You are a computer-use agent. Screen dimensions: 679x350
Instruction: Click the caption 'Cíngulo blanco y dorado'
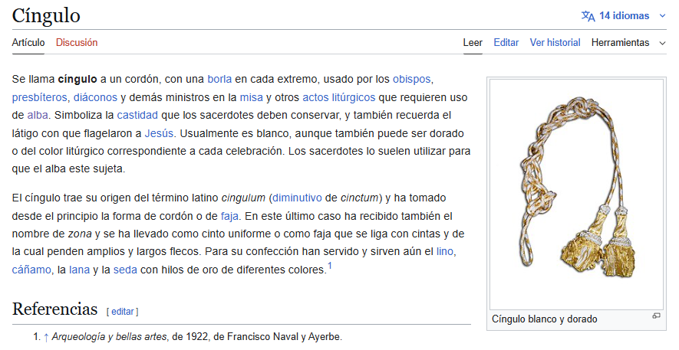544,319
